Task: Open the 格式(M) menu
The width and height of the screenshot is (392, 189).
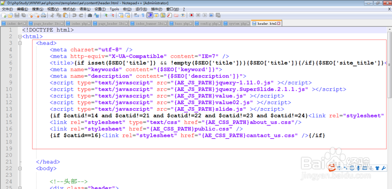Action: coord(69,9)
